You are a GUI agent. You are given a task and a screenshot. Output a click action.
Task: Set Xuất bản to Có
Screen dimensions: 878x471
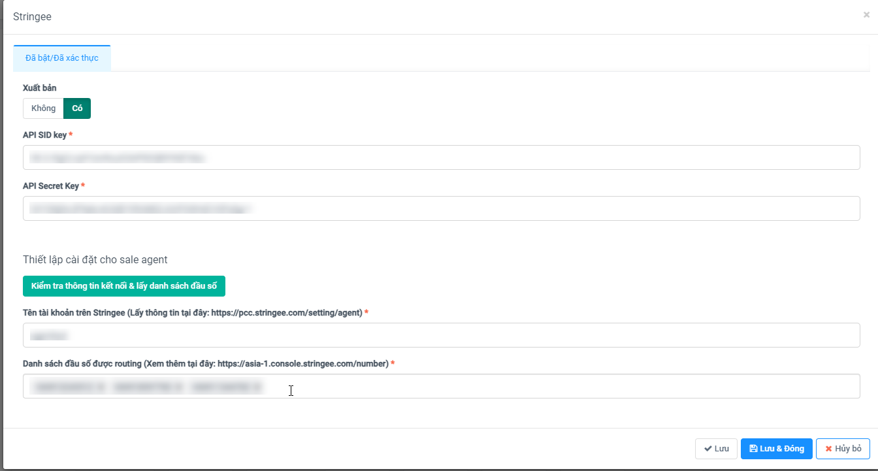click(77, 108)
